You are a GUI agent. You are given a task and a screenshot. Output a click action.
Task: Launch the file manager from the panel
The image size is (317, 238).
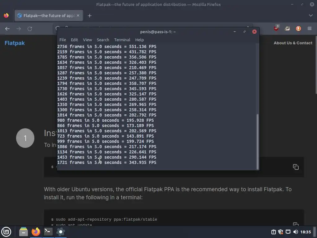tap(24, 232)
